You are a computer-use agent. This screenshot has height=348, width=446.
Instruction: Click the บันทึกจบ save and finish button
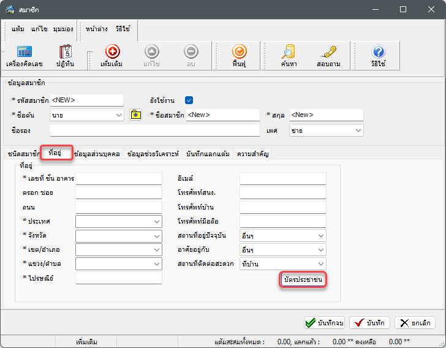325,323
